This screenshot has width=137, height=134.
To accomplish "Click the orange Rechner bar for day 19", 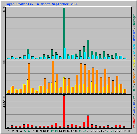I will (x=81, y=79).
